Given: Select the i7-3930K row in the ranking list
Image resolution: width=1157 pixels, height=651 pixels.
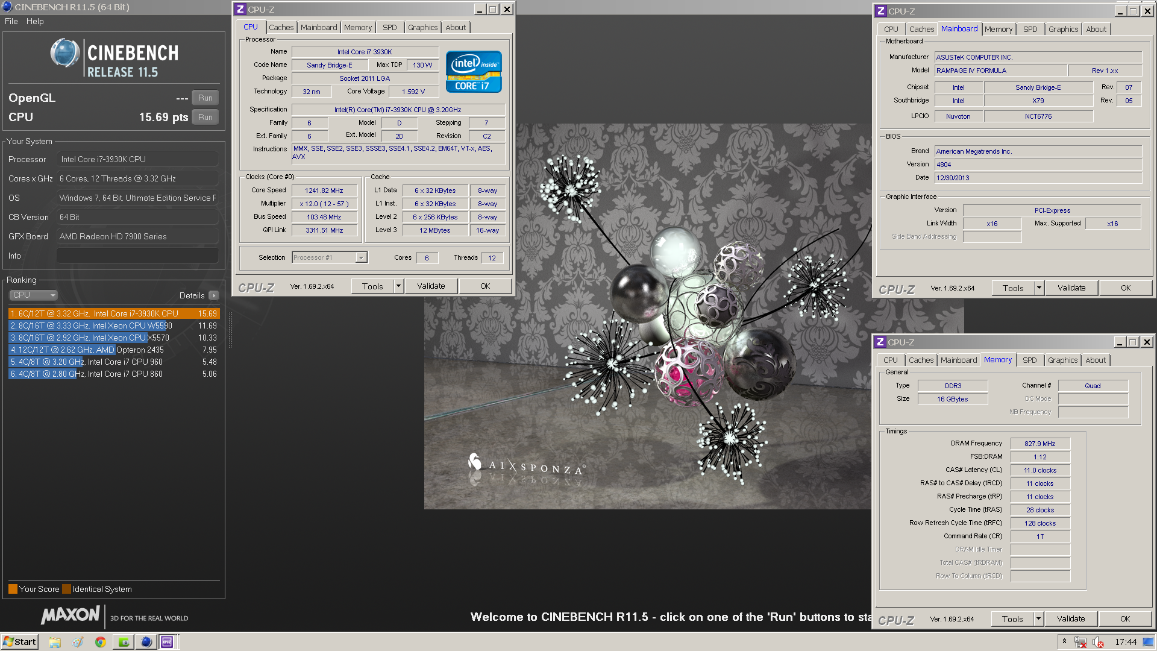Looking at the screenshot, I should (x=114, y=313).
